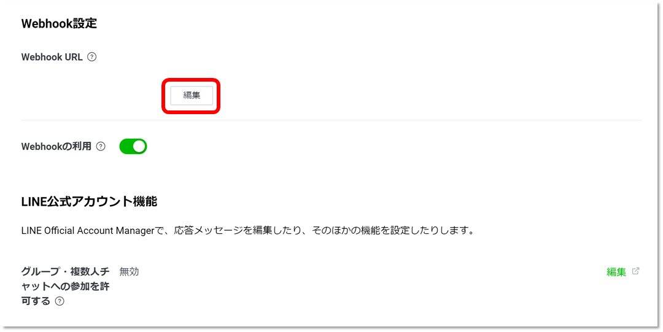The height and width of the screenshot is (332, 663).
Task: Click the 編集 button under Webhook URL
Action: [x=192, y=96]
